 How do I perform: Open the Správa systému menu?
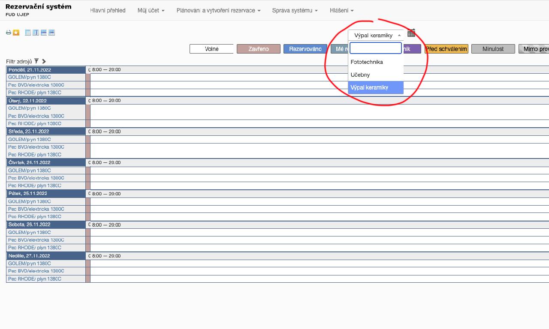pos(295,10)
